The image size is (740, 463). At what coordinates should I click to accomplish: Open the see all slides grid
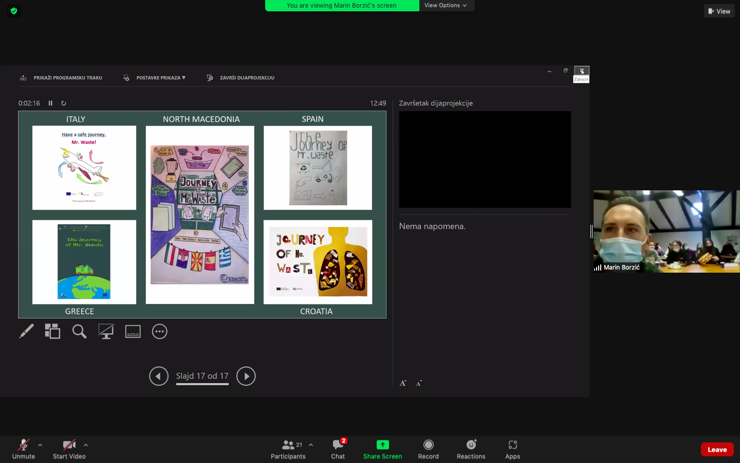point(52,331)
